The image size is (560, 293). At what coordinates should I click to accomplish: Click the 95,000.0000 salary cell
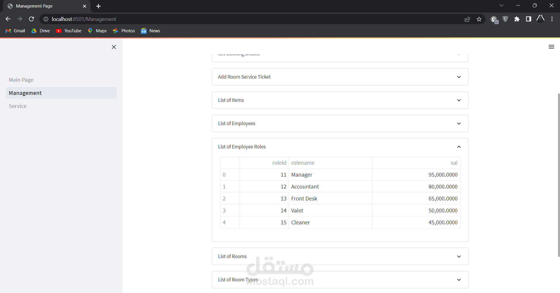[x=416, y=175]
